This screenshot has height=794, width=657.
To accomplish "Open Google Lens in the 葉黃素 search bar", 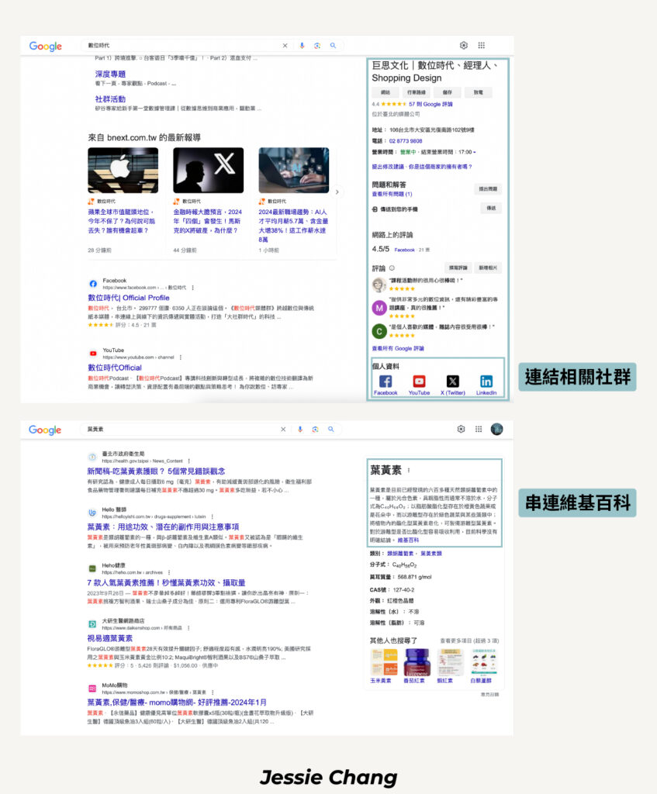I will click(x=315, y=430).
